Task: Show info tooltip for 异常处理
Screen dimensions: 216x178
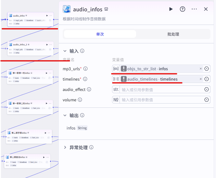Action: tap(91, 147)
